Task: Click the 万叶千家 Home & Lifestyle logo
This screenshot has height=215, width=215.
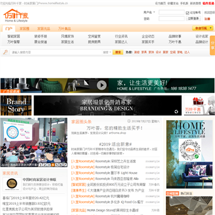Action: (16, 16)
